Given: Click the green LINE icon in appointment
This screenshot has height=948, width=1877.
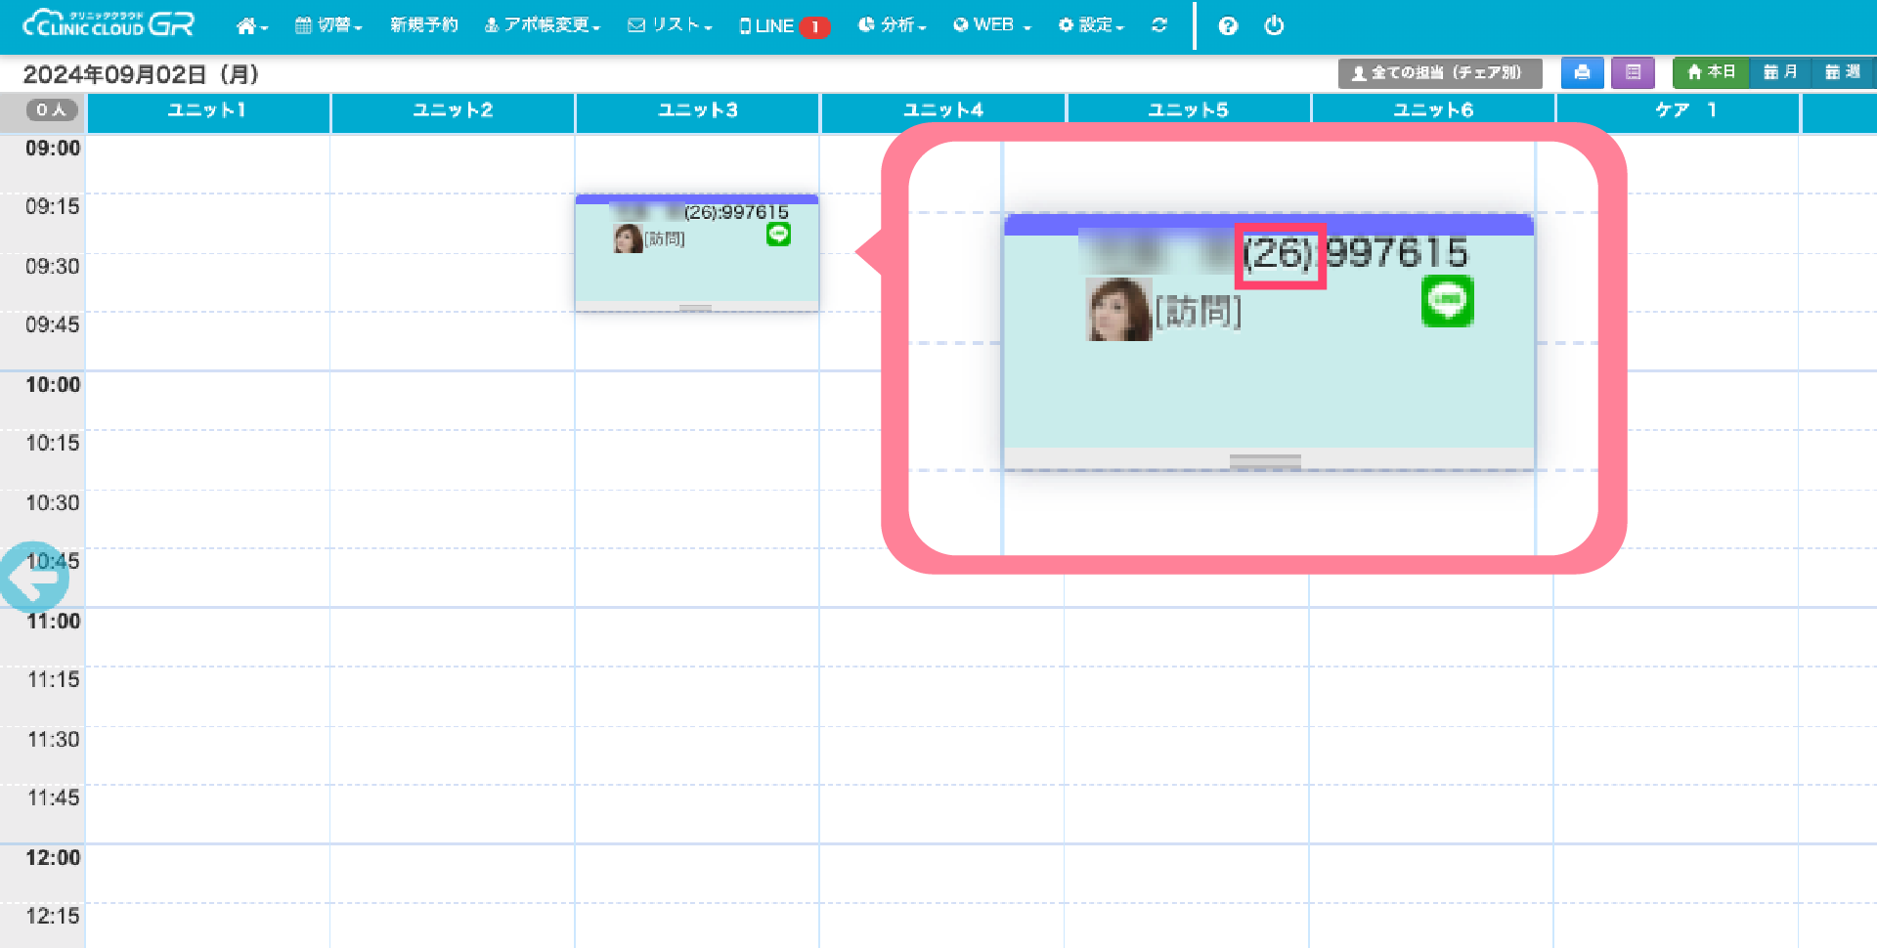Looking at the screenshot, I should tap(778, 235).
